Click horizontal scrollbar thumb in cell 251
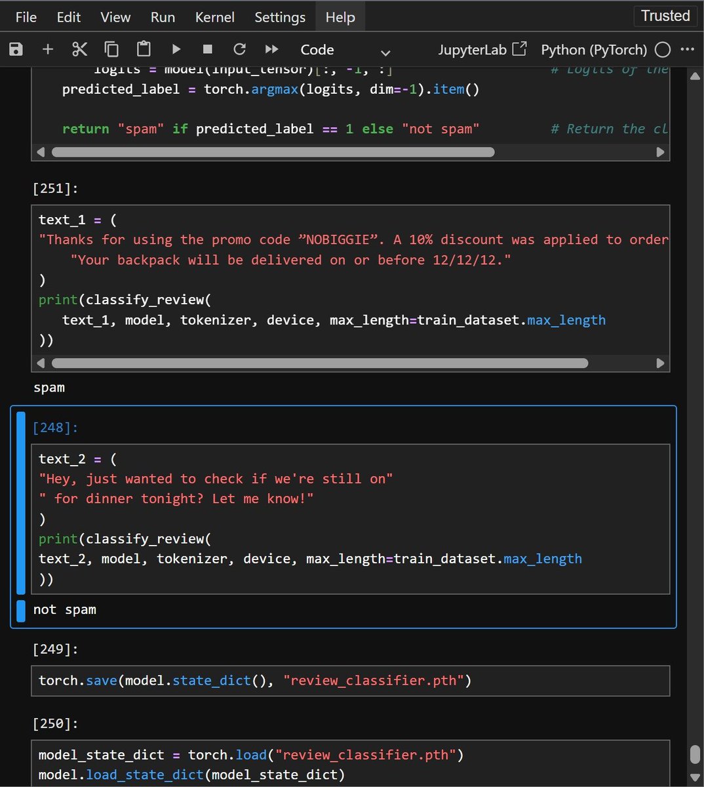Viewport: 704px width, 787px height. [x=320, y=363]
